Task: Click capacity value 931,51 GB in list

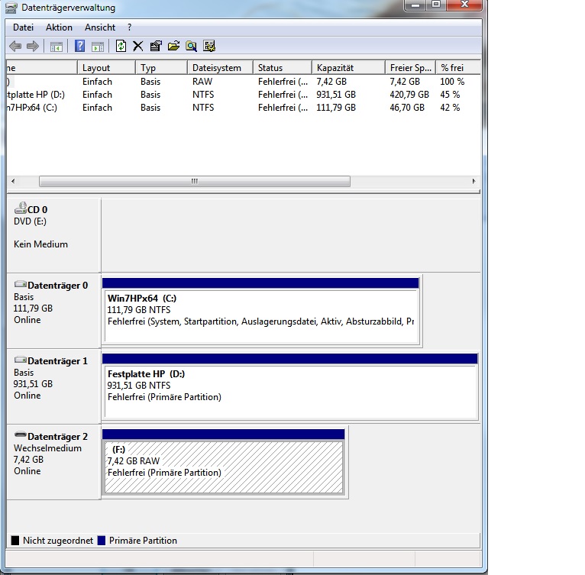Action: pyautogui.click(x=336, y=95)
